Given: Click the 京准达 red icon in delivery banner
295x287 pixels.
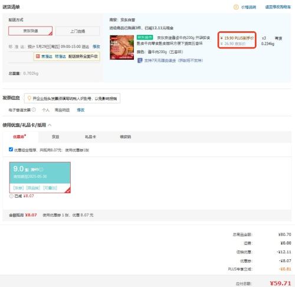Looking at the screenshot, I should [x=38, y=56].
